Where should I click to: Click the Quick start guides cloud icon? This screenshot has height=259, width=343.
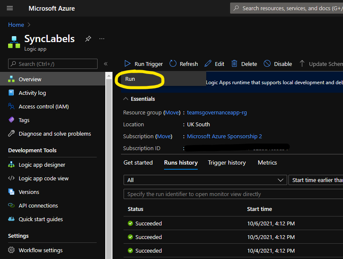[11, 219]
